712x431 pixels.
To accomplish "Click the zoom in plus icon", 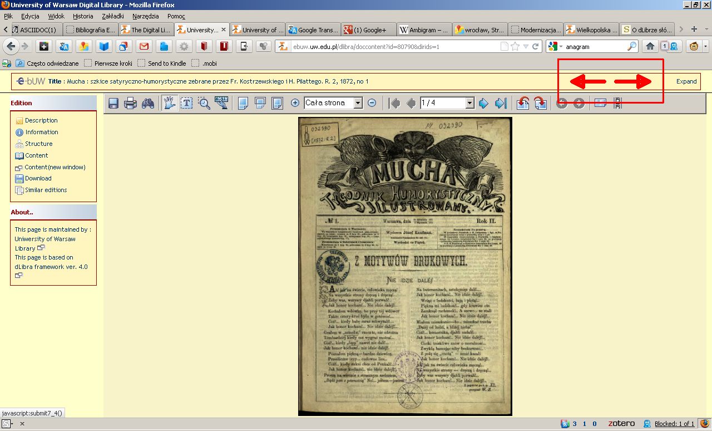I will coord(295,103).
